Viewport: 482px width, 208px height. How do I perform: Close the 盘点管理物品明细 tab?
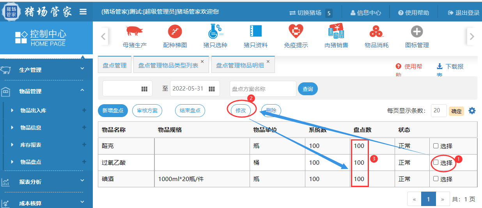click(268, 62)
